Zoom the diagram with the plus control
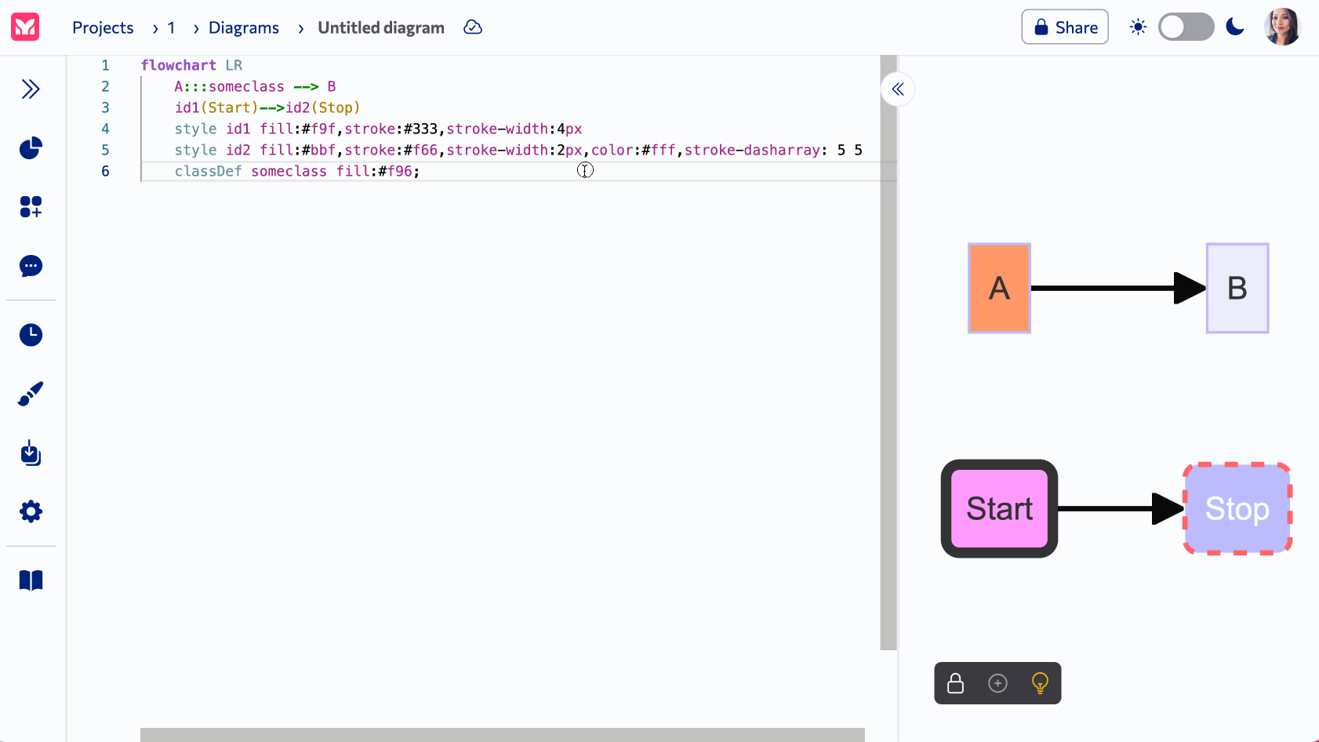The height and width of the screenshot is (742, 1319). pyautogui.click(x=997, y=683)
